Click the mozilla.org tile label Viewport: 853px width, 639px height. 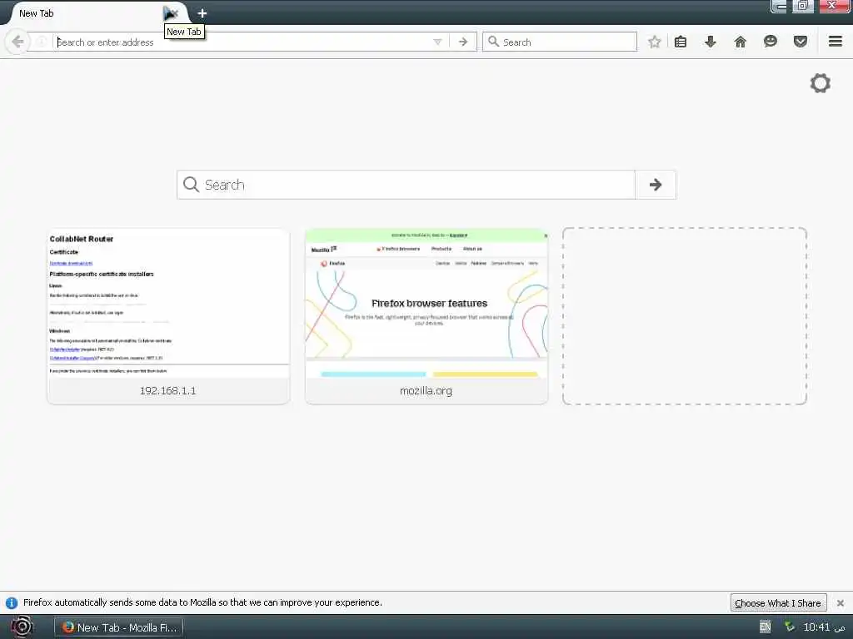pos(426,391)
